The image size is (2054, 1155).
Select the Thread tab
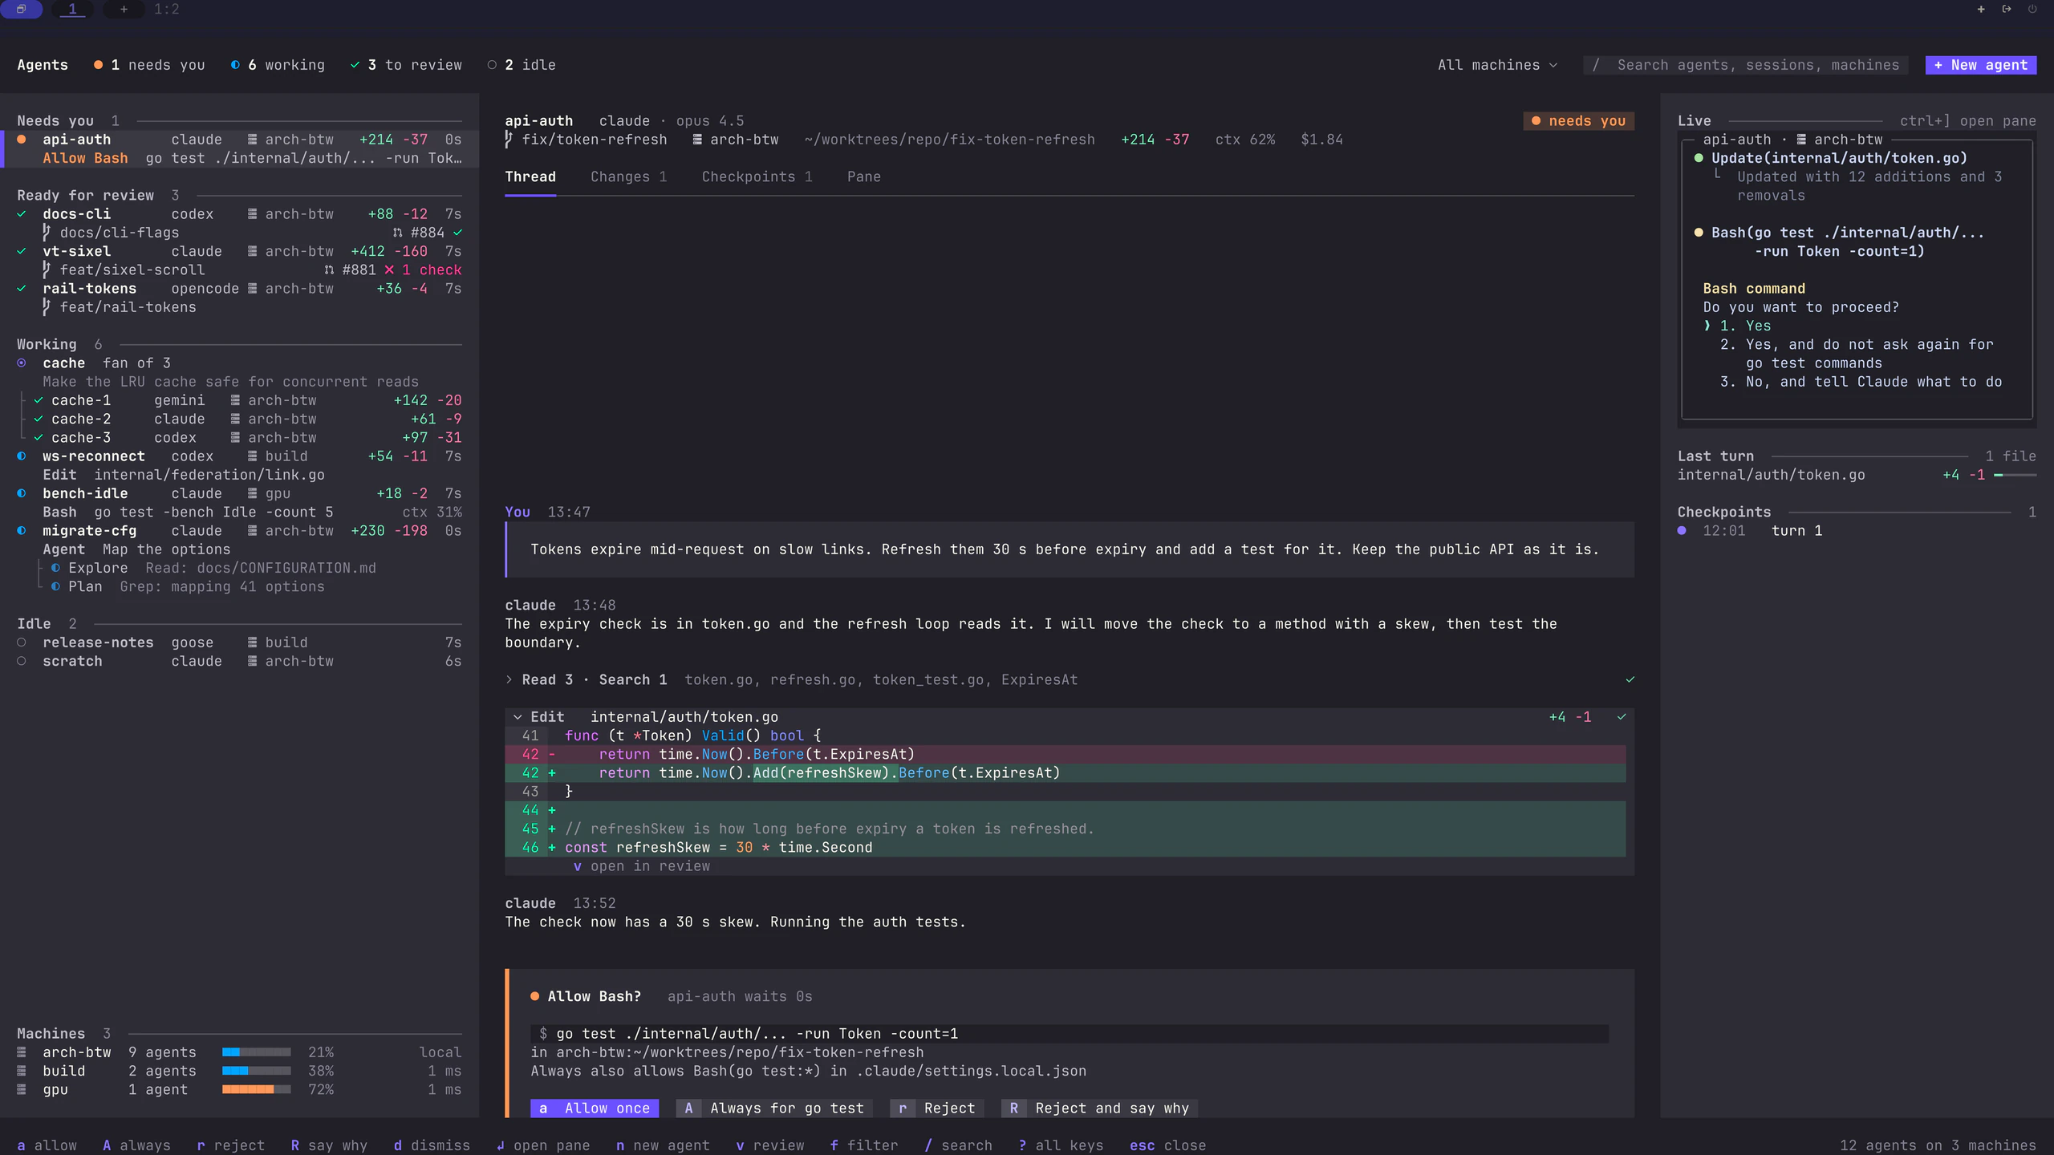(x=530, y=177)
